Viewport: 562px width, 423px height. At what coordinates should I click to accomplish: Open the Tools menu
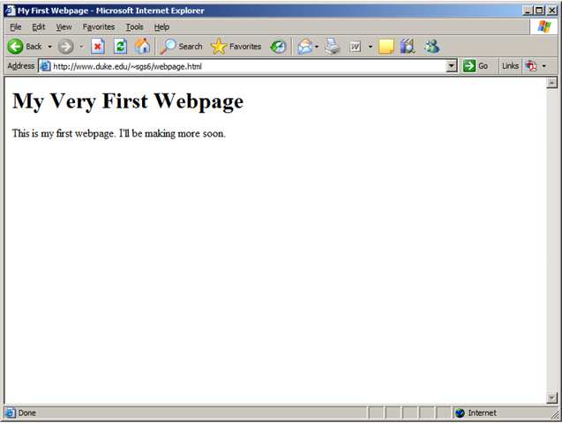[x=134, y=26]
